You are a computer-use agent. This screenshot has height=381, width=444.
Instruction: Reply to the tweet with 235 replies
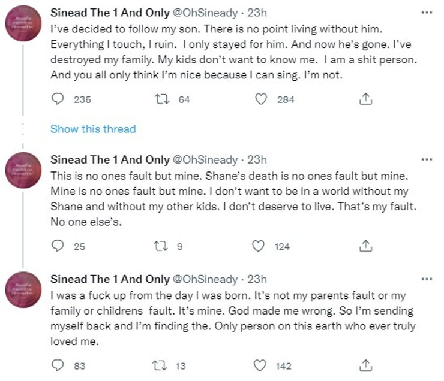[x=58, y=99]
